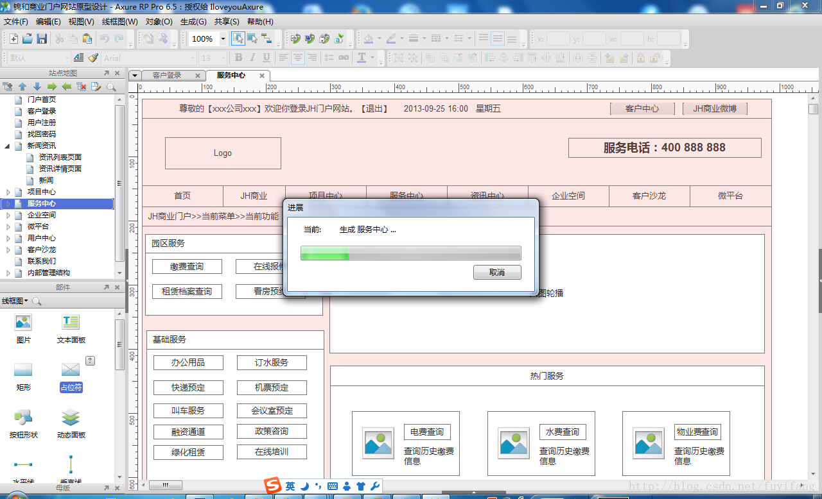The width and height of the screenshot is (822, 499).
Task: Click the 办公用品 button on the canvas
Action: (x=188, y=362)
